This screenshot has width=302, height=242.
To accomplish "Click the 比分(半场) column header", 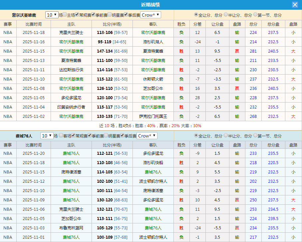I will tap(112, 24).
